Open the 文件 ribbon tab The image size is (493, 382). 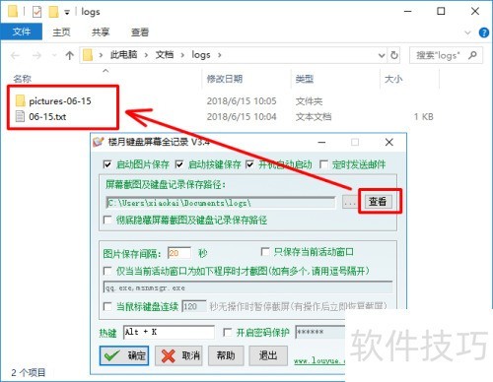[22, 32]
